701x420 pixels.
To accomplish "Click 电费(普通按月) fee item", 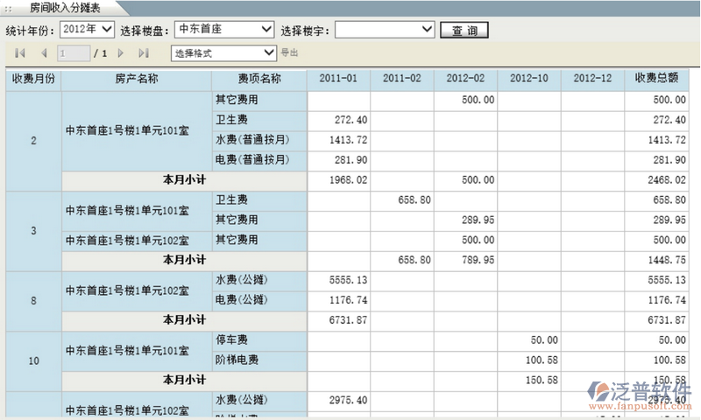I will click(x=252, y=160).
